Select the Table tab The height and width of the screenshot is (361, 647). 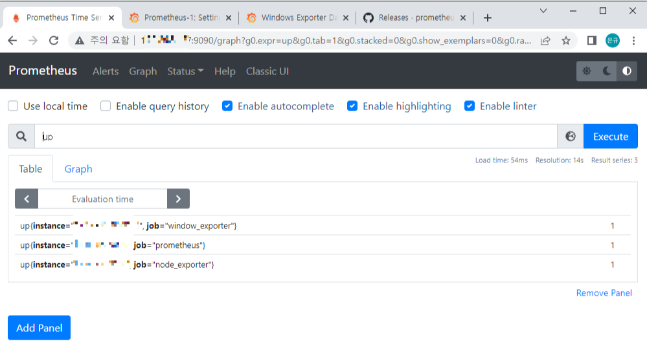[30, 169]
